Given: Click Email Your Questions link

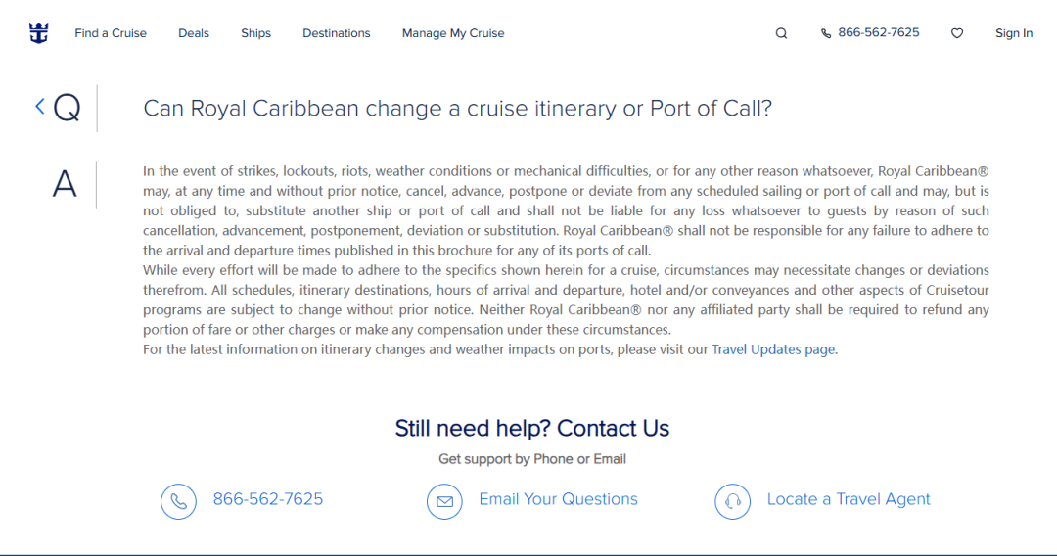Looking at the screenshot, I should (x=558, y=499).
